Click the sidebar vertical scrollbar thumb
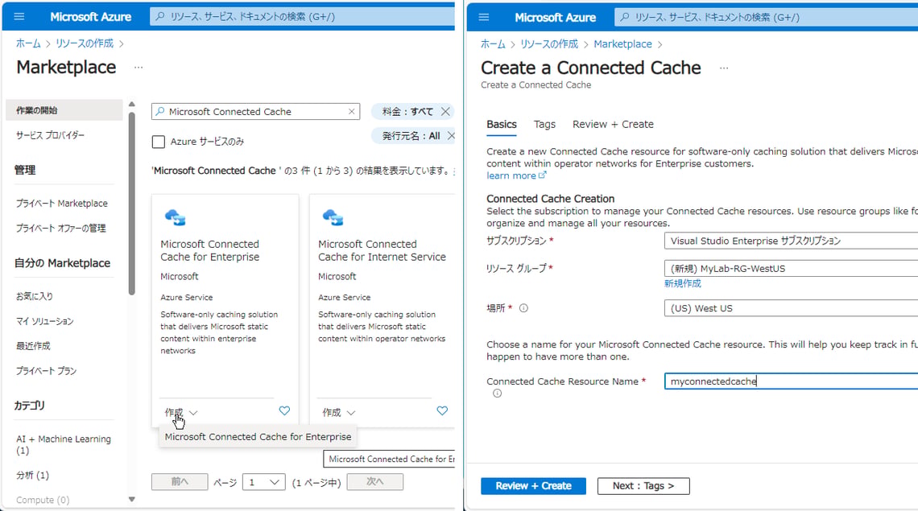The width and height of the screenshot is (918, 511). [132, 204]
